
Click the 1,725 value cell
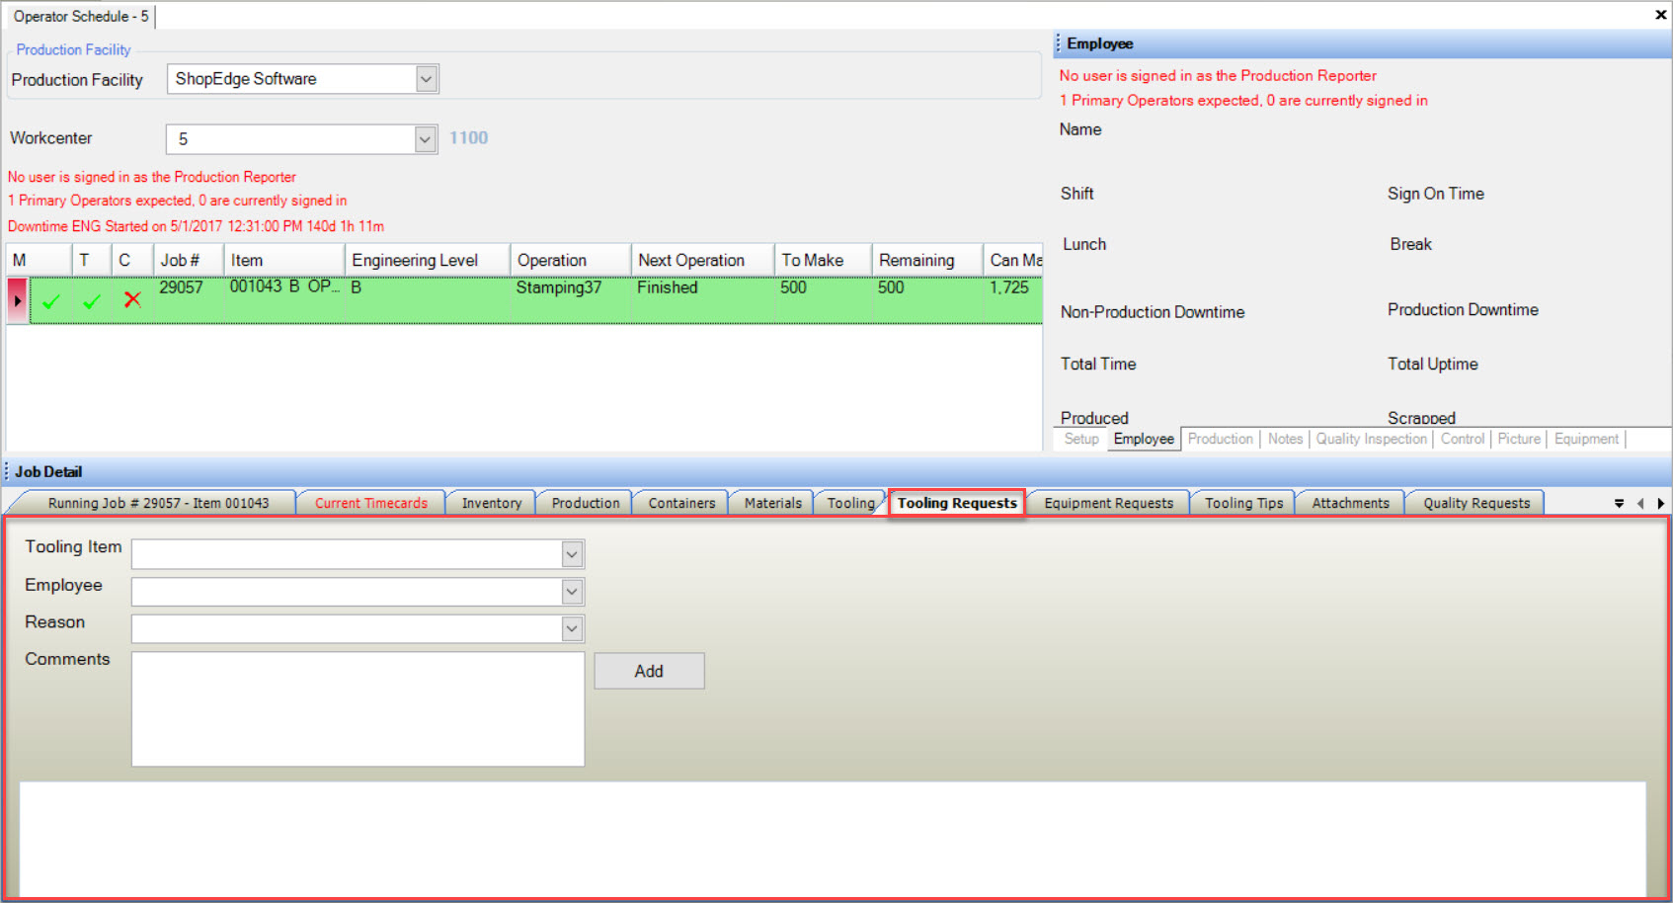(x=1013, y=299)
